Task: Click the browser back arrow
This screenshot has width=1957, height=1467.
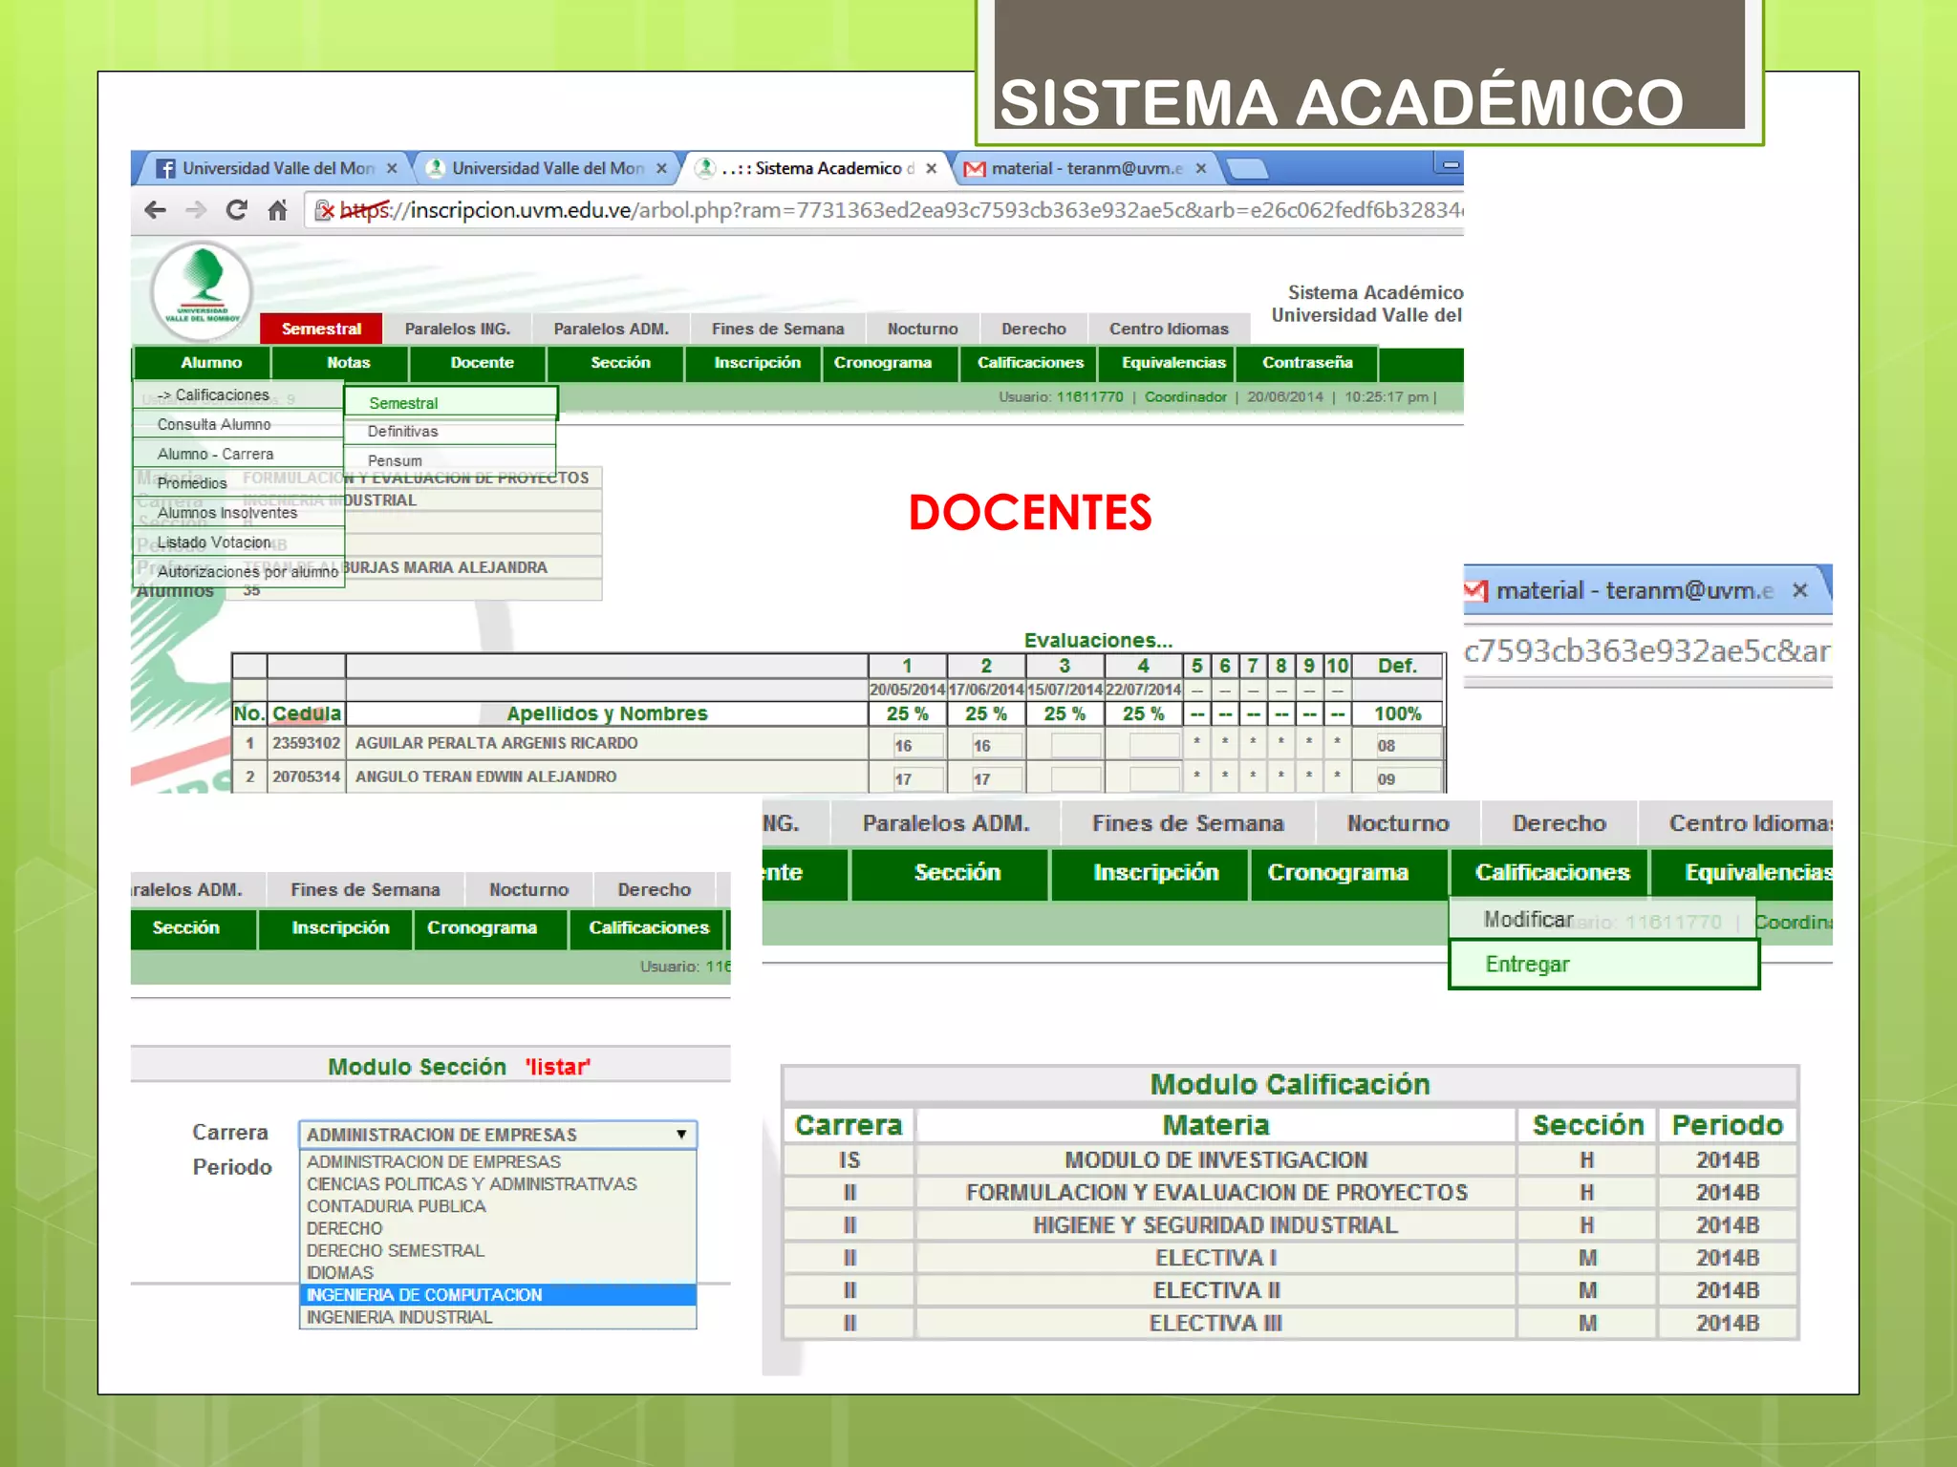Action: coord(155,210)
